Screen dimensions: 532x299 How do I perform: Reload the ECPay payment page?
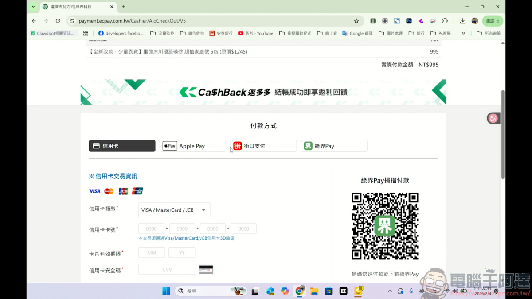58,21
